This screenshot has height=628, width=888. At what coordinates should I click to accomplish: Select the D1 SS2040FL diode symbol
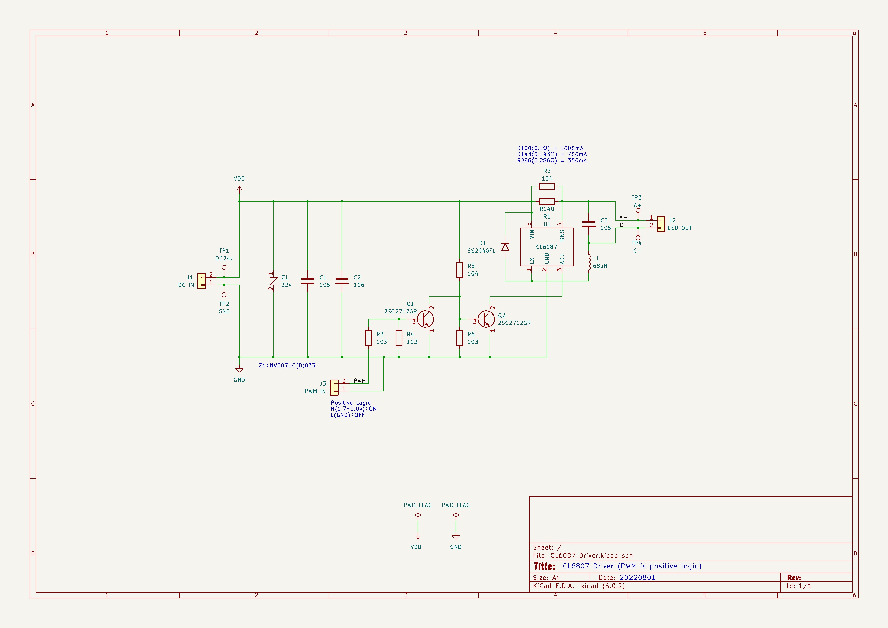[x=505, y=247]
